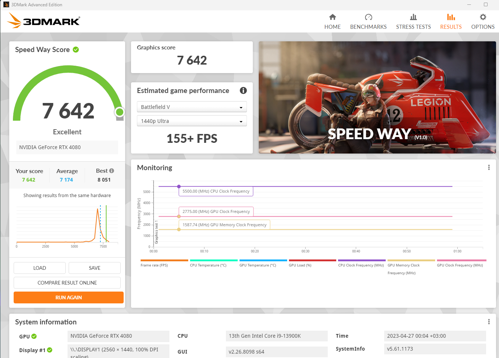Click the orange RUN AGAIN button
Image resolution: width=499 pixels, height=358 pixels.
pos(69,297)
